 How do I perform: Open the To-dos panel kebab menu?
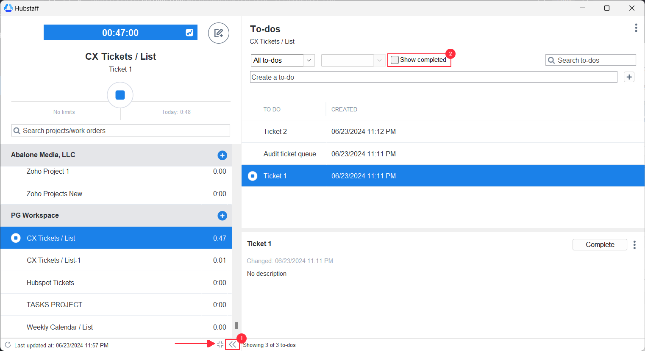click(636, 28)
